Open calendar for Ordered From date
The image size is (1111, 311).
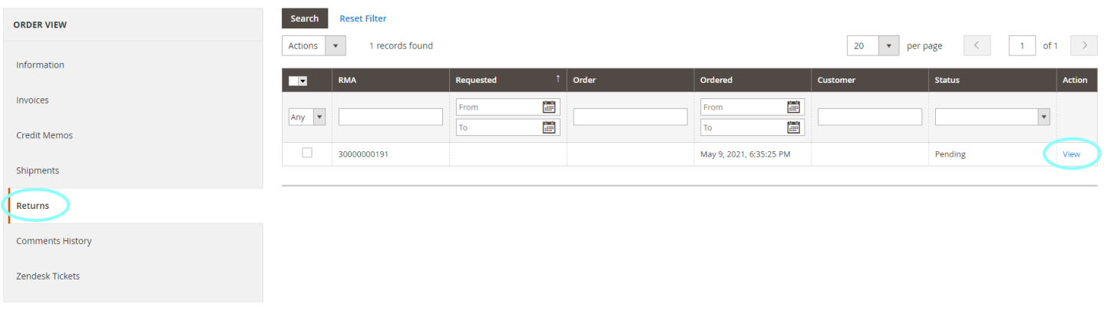pyautogui.click(x=794, y=108)
